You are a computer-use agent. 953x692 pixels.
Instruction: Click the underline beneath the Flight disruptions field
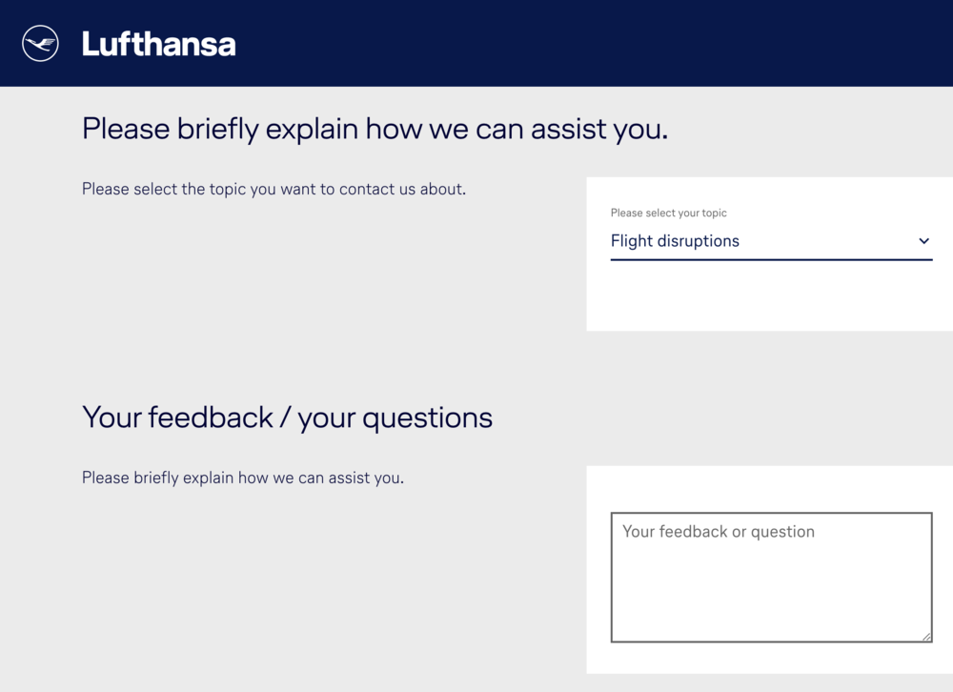coord(770,259)
